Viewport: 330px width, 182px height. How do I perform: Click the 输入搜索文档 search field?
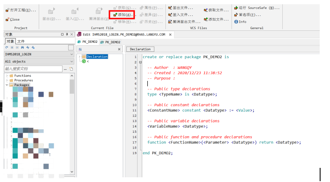pyautogui.click(x=33, y=69)
